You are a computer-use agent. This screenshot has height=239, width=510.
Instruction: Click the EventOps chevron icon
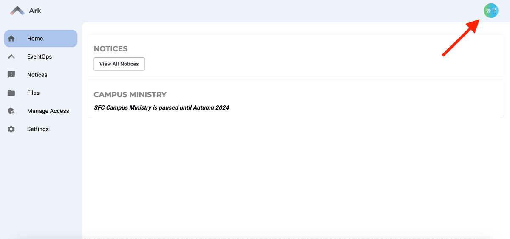[11, 56]
